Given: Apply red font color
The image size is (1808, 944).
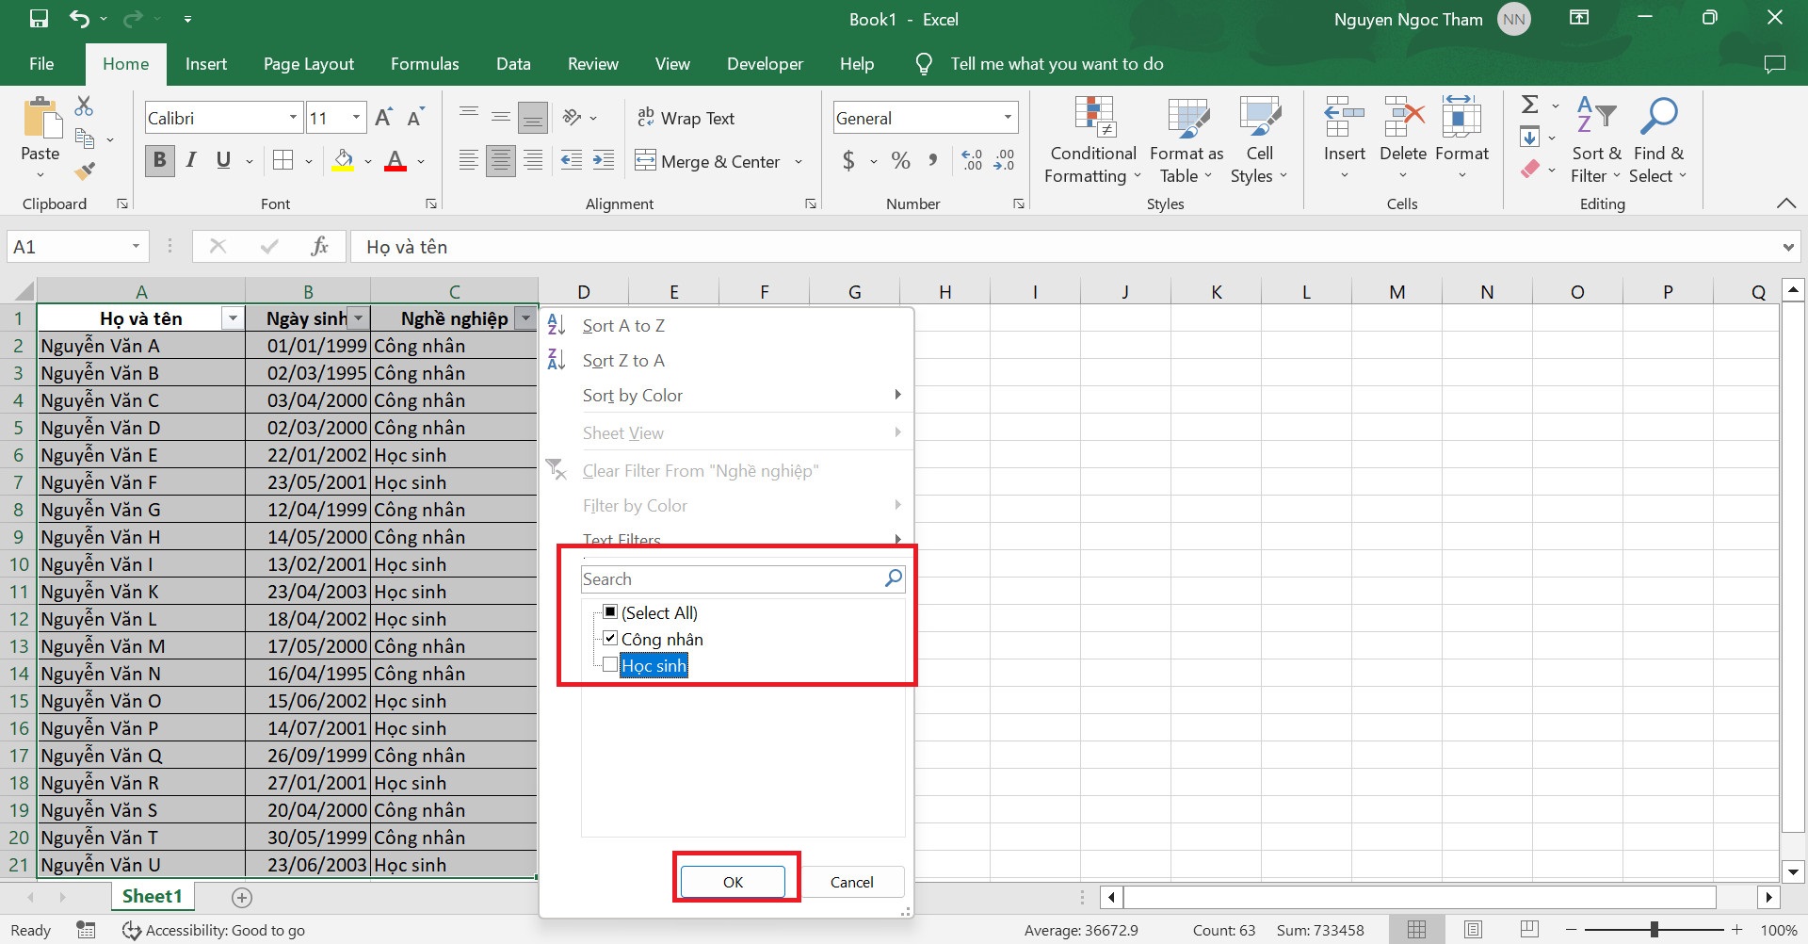Looking at the screenshot, I should click(395, 160).
